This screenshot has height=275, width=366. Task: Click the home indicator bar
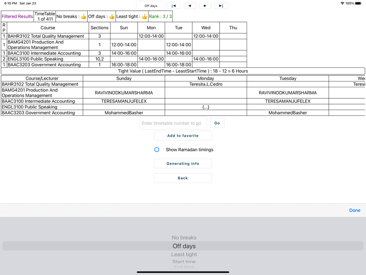click(183, 272)
